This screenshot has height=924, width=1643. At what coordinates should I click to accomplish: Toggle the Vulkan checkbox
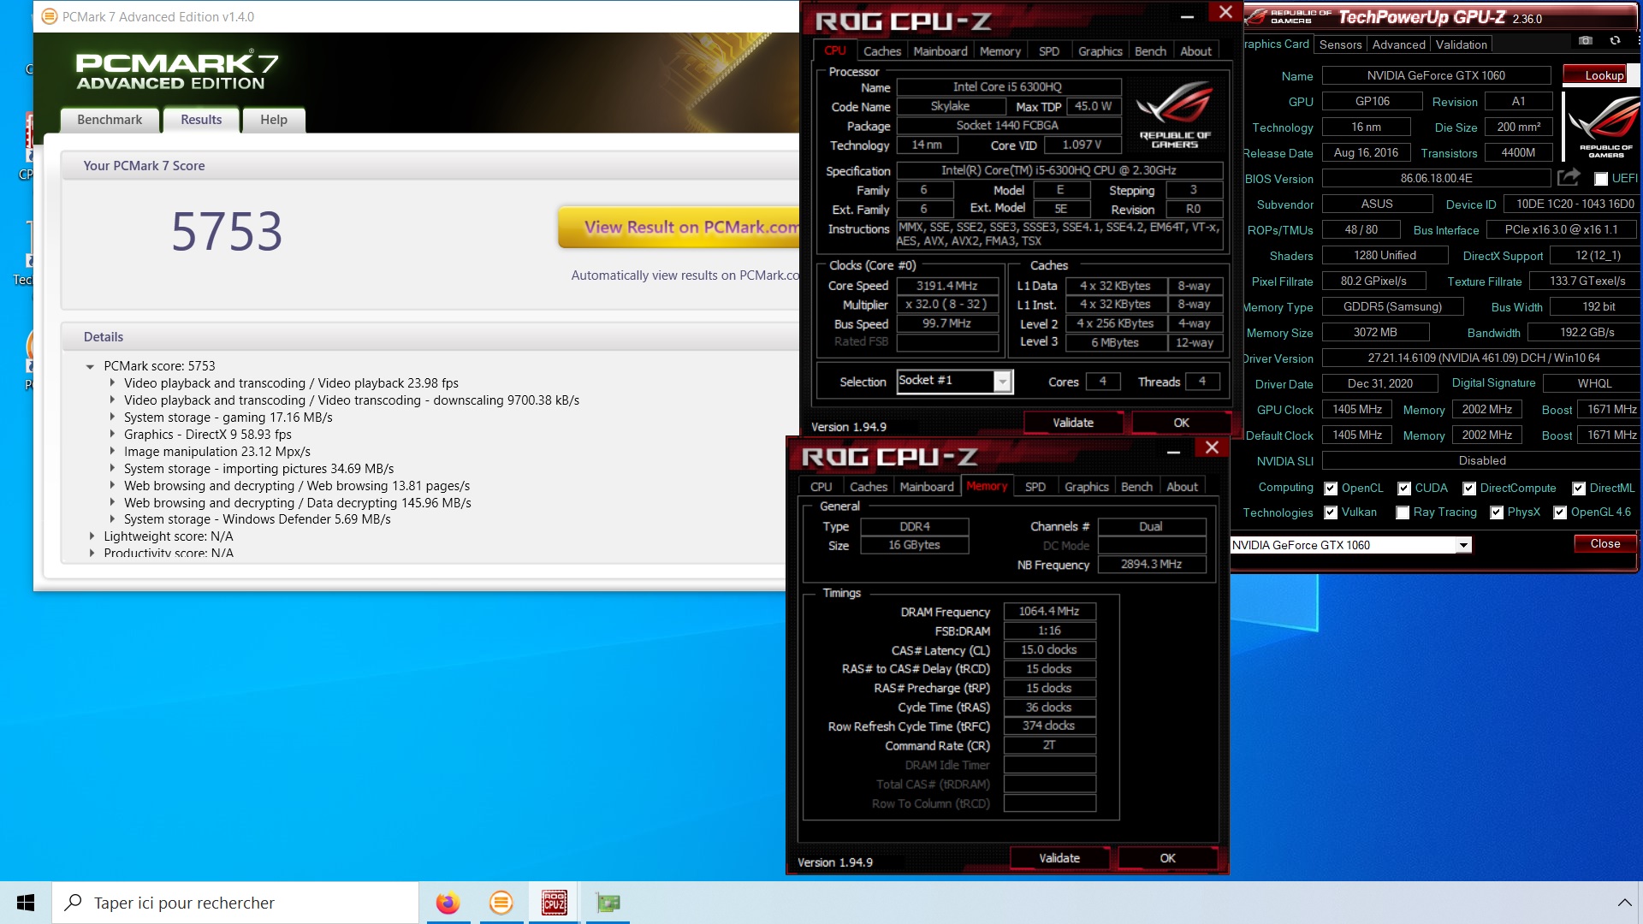click(1331, 512)
